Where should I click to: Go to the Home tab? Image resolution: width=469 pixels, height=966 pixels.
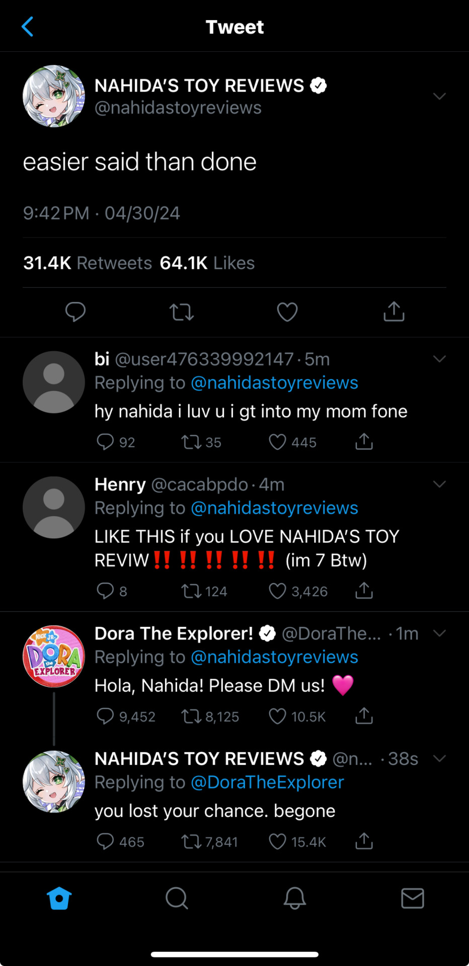click(x=59, y=898)
